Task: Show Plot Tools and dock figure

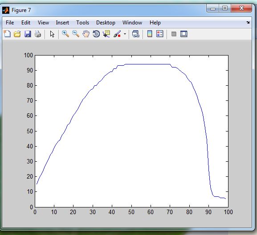Action: tap(184, 34)
